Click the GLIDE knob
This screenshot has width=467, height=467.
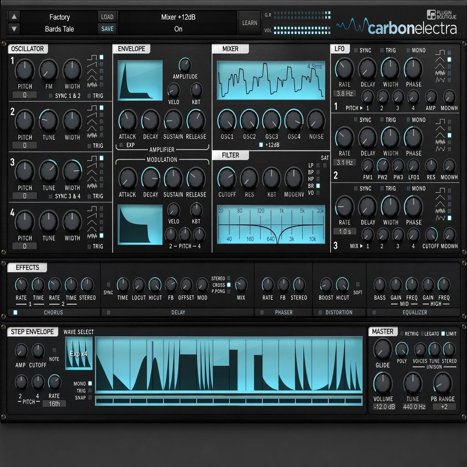(x=383, y=349)
